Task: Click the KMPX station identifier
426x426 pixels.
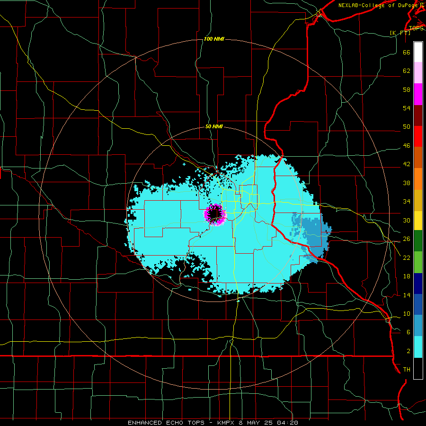Action: click(227, 423)
